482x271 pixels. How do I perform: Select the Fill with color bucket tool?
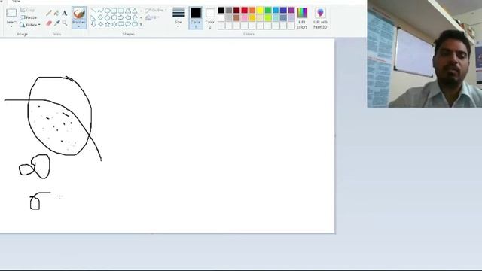(x=56, y=13)
